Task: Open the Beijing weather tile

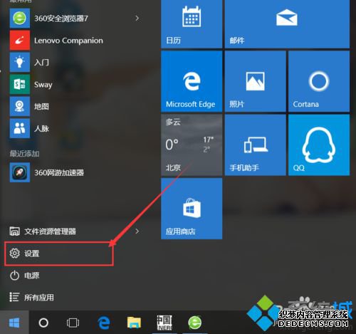Action: [192, 145]
